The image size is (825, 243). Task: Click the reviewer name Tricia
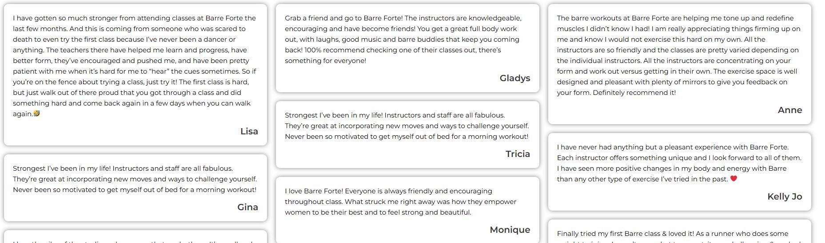(518, 154)
